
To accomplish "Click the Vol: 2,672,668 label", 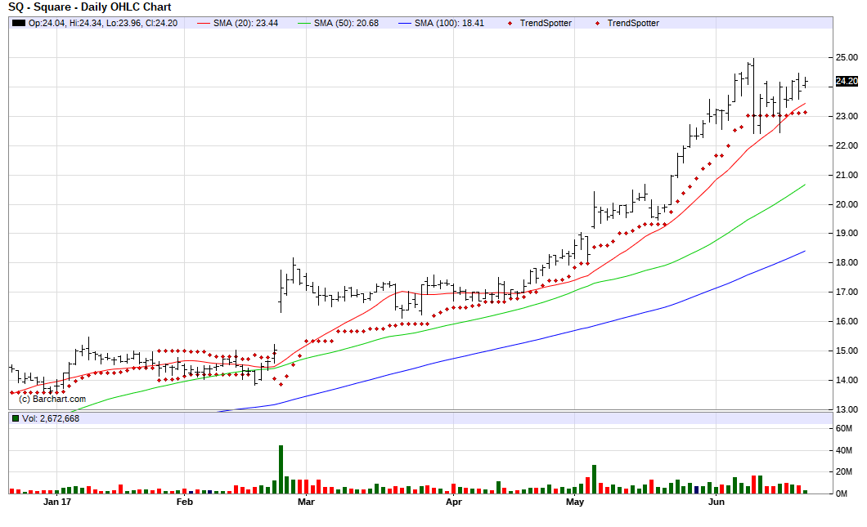I will pos(51,418).
